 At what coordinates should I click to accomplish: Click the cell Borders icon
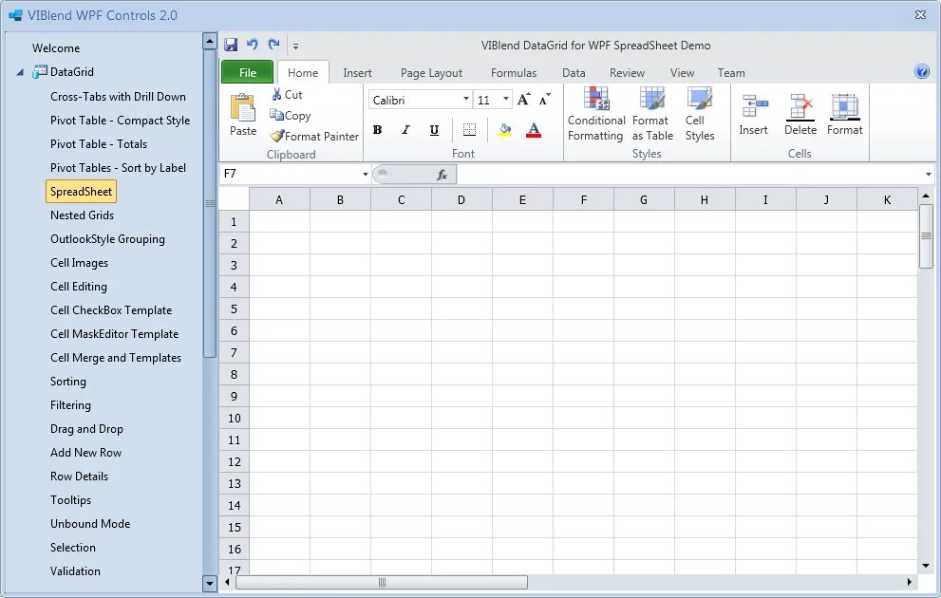[x=469, y=129]
